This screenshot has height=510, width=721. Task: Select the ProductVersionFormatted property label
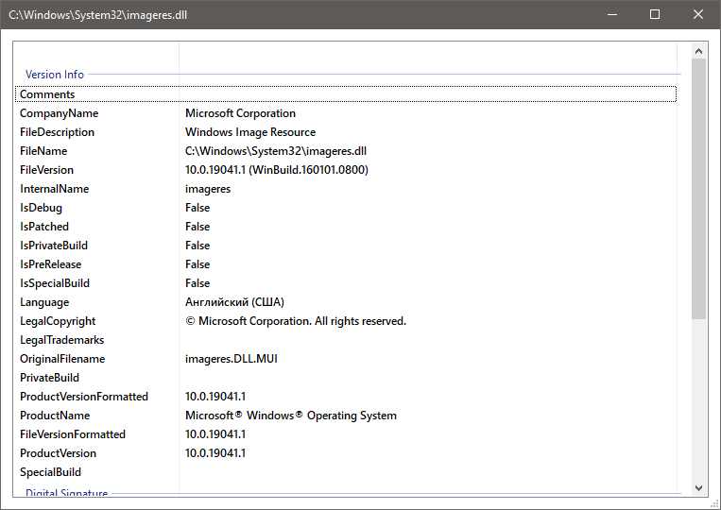(84, 396)
